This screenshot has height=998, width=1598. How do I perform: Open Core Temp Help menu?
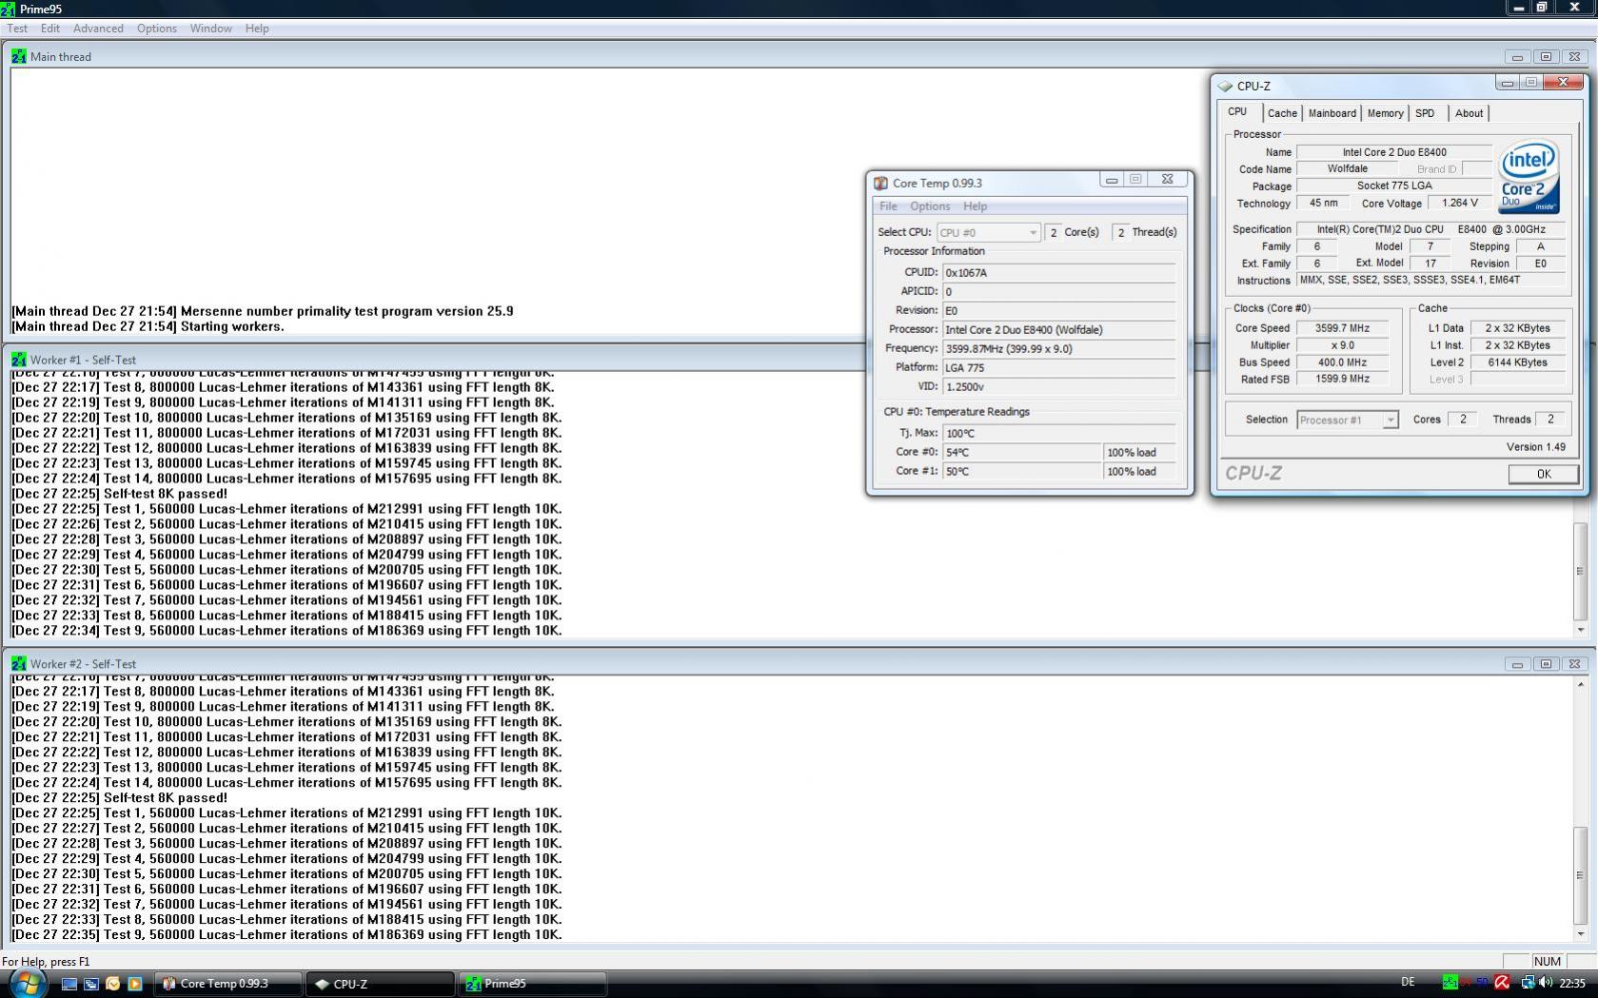tap(975, 205)
